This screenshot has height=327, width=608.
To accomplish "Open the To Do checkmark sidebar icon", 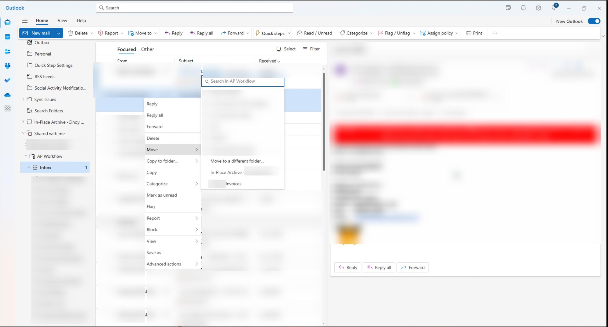I will [7, 80].
